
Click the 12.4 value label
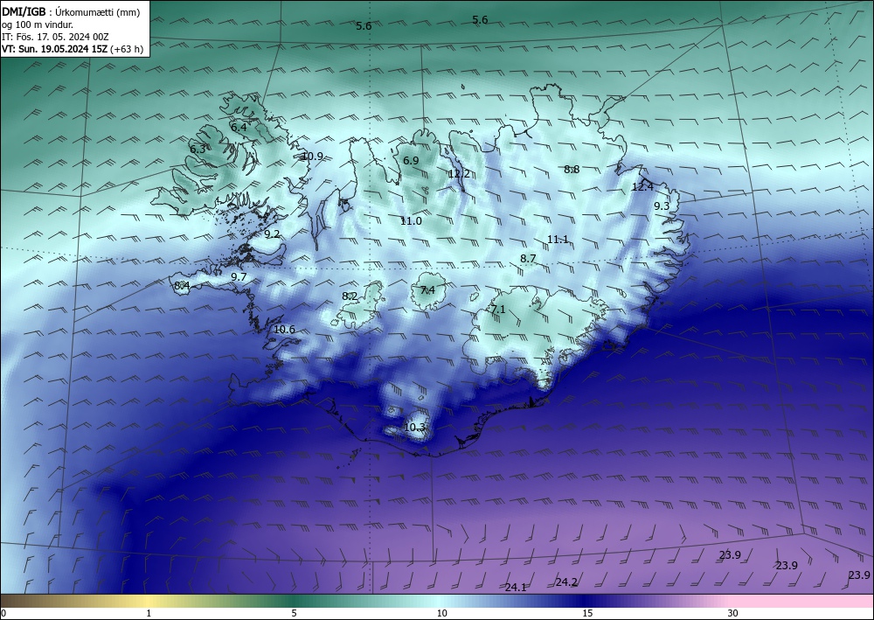(642, 187)
